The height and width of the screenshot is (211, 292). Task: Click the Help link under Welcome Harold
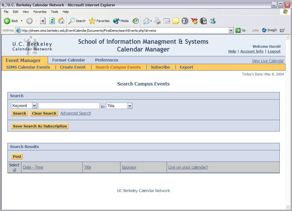pyautogui.click(x=232, y=51)
